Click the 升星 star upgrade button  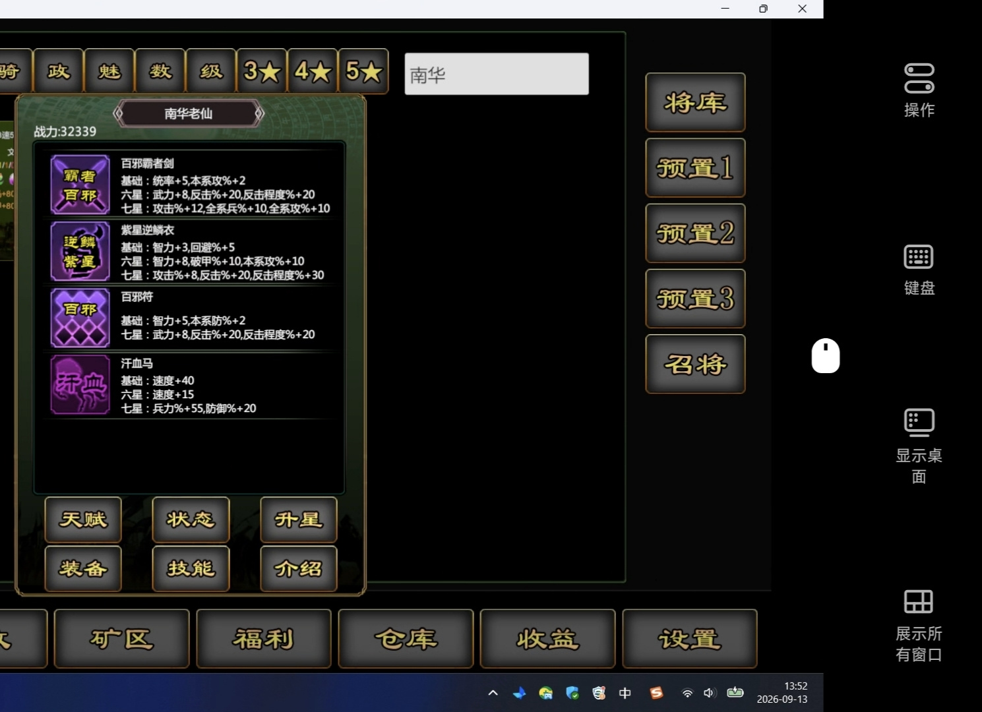(299, 519)
